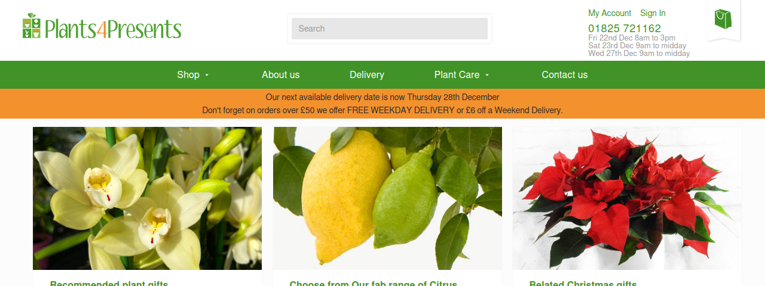Screen dimensions: 765x286
Task: Select the Delivery menu item
Action: point(367,74)
